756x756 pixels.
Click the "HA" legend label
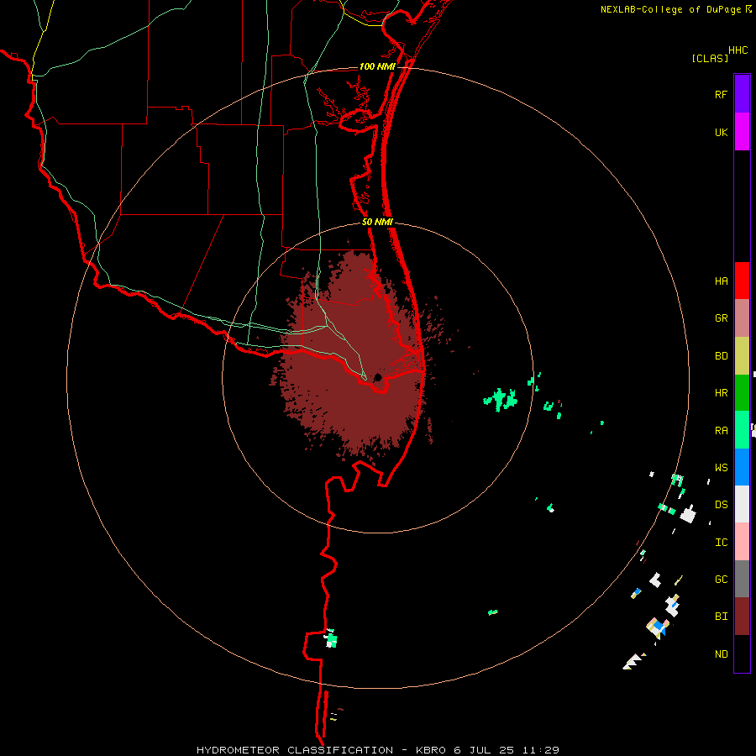coord(721,281)
